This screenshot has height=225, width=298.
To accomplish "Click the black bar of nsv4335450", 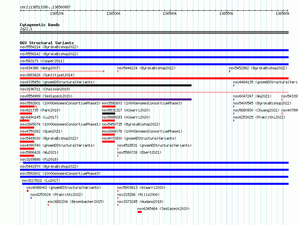I will pos(106,85).
